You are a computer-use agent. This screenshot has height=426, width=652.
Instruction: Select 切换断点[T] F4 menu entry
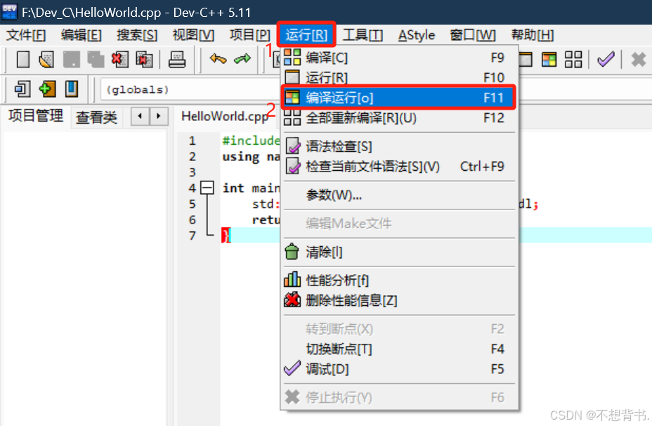point(399,349)
